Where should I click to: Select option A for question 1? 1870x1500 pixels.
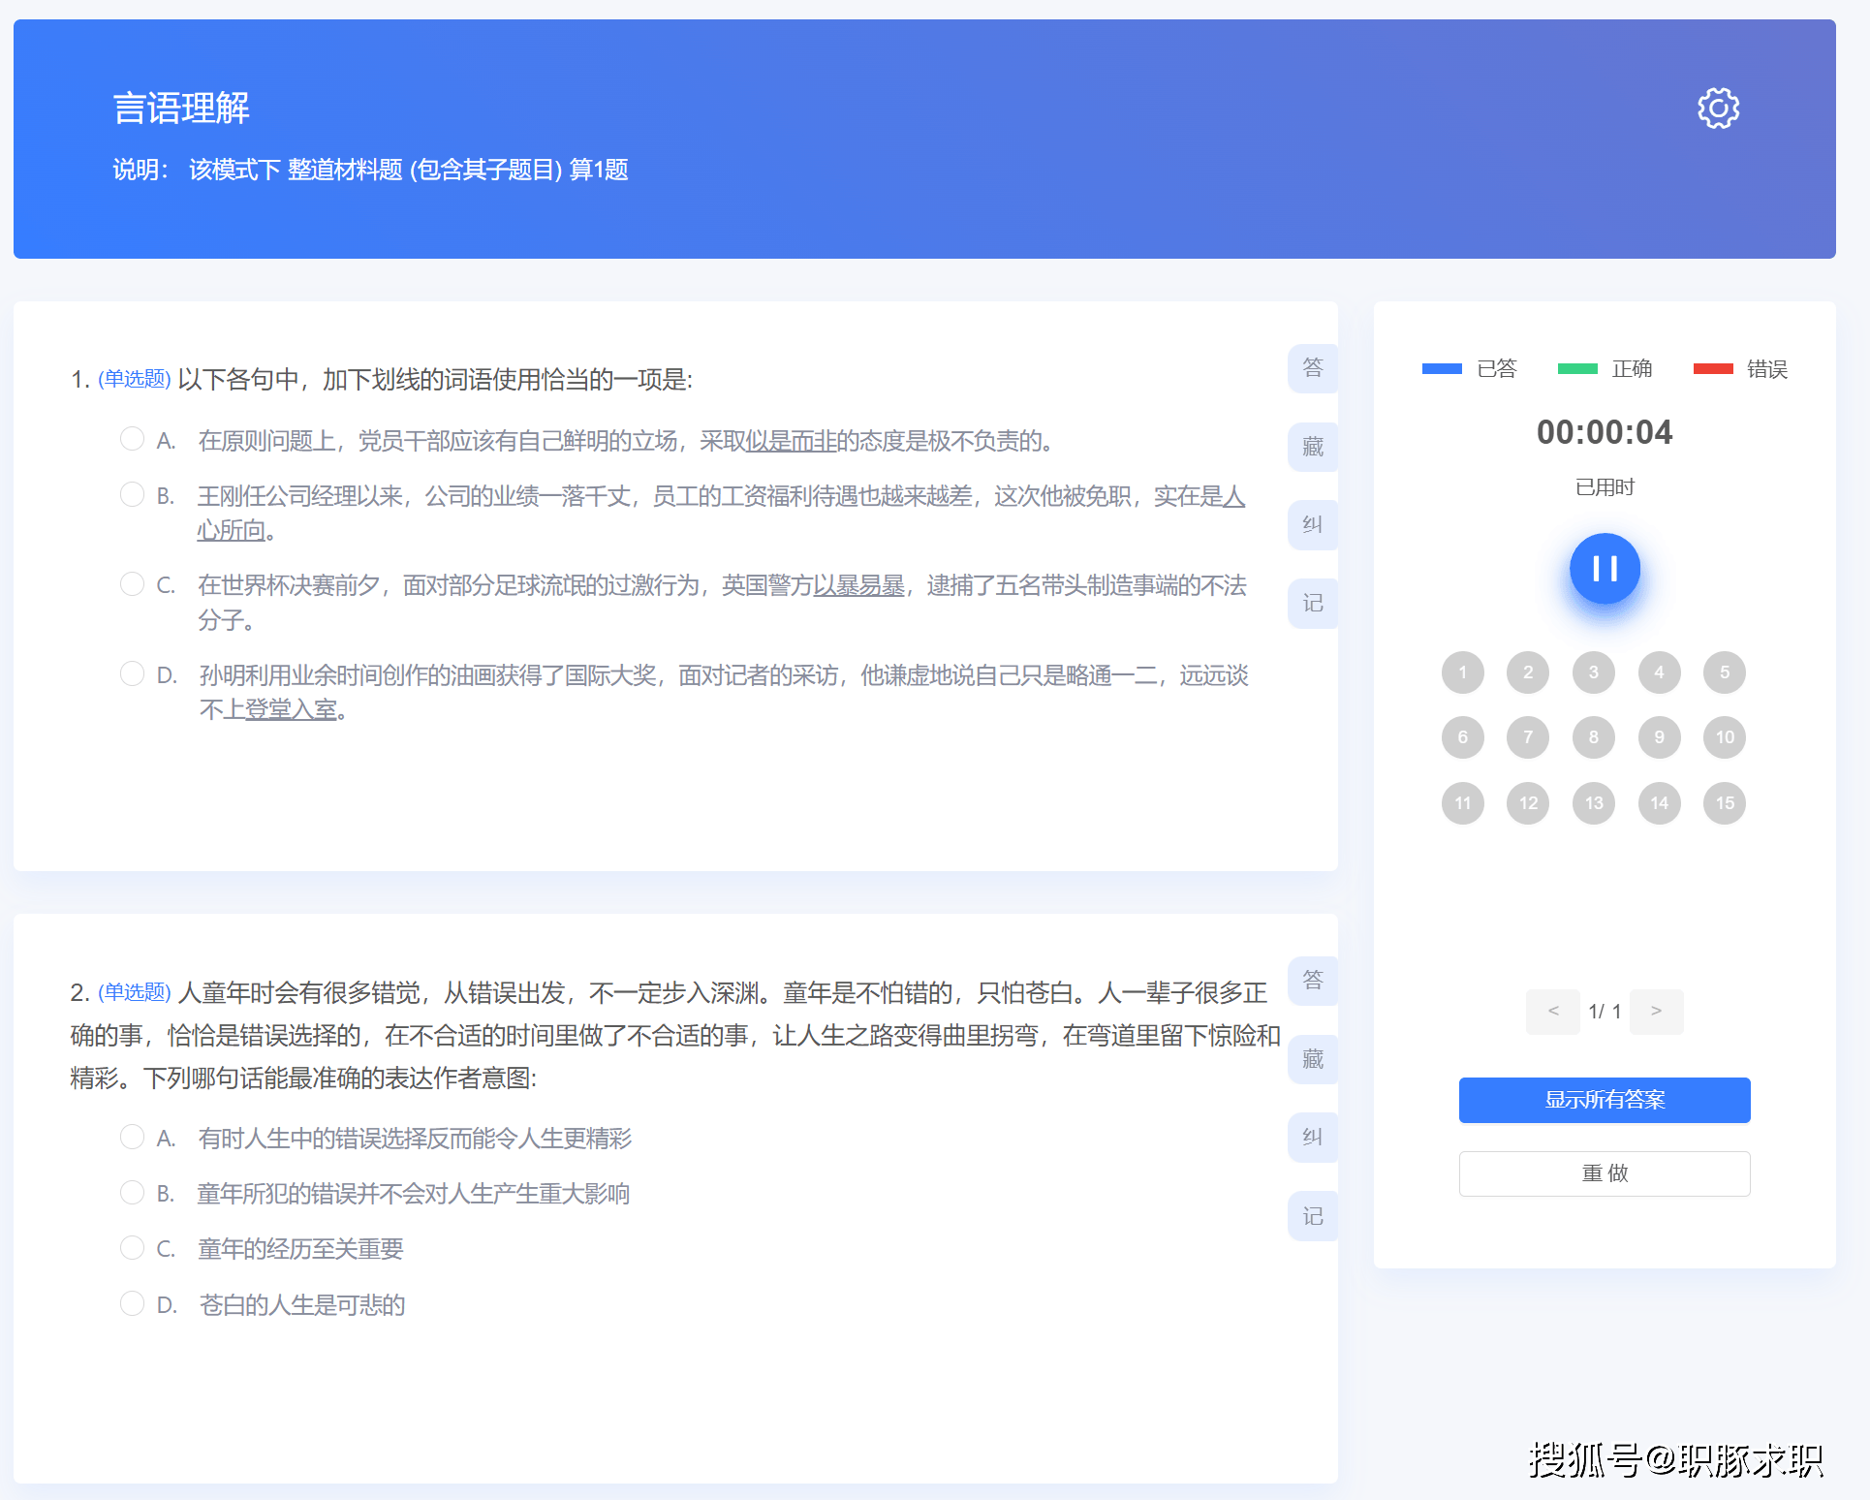pos(132,439)
